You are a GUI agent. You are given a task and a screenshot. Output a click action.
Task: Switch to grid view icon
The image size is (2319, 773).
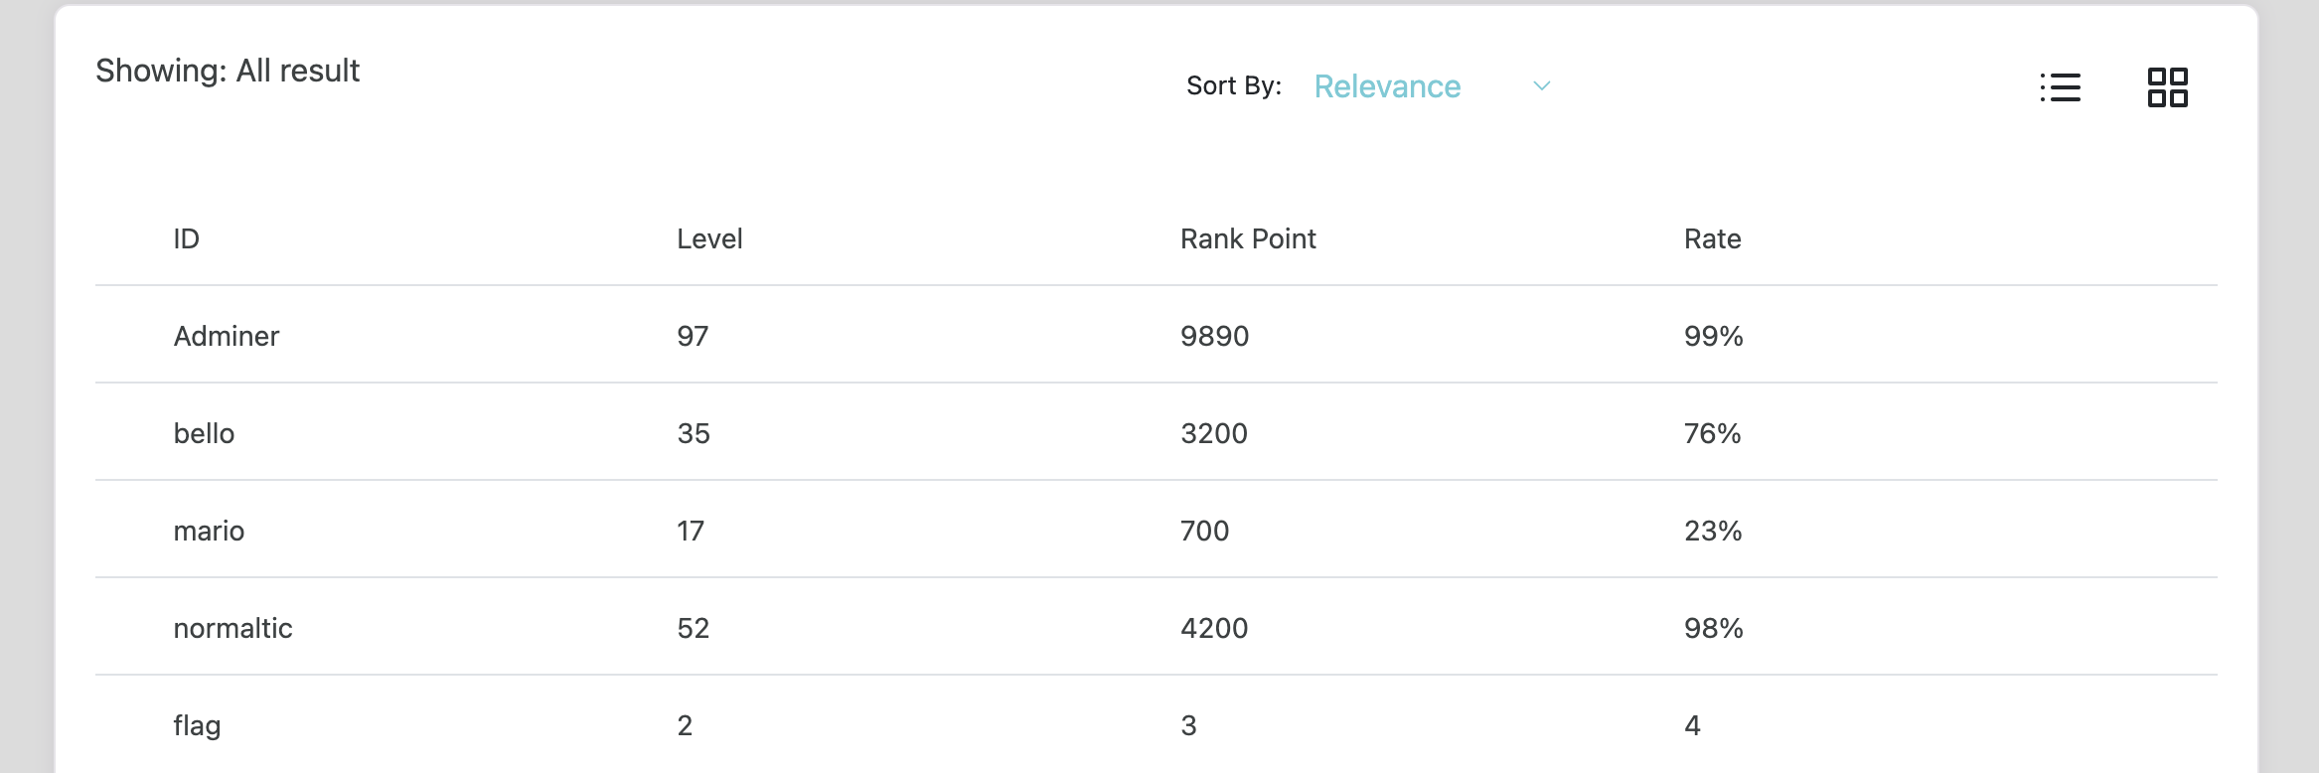[2167, 87]
